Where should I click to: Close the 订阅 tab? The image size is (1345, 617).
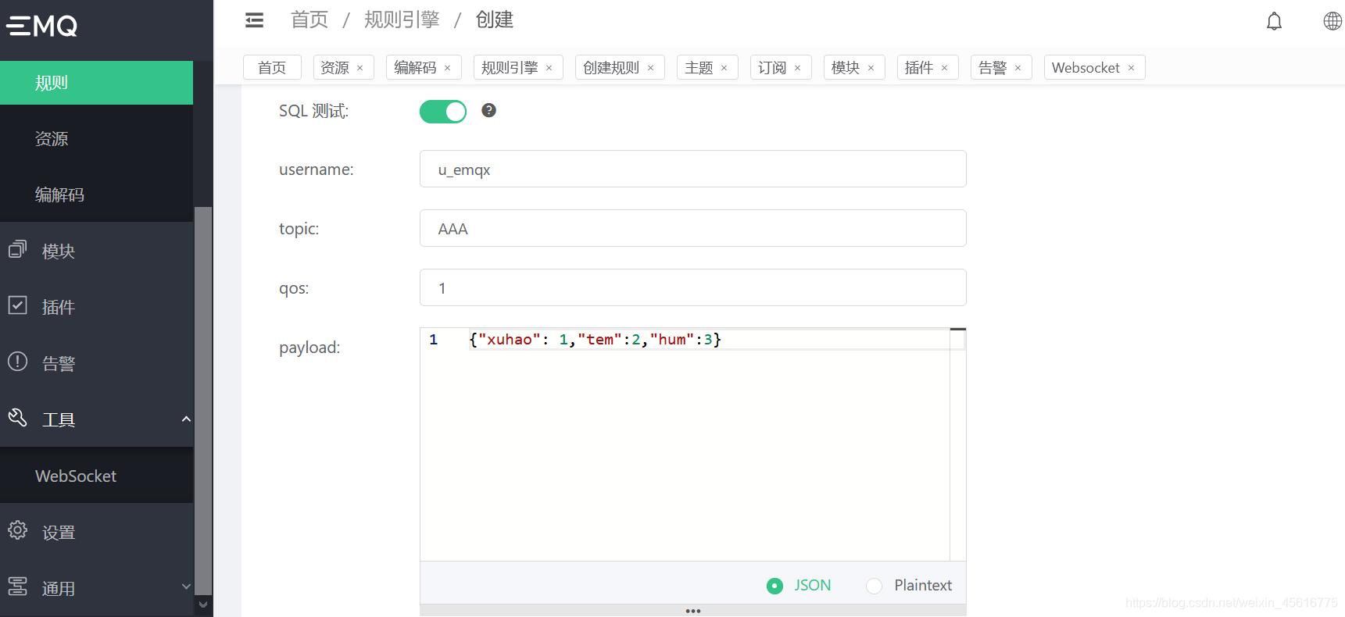click(798, 68)
